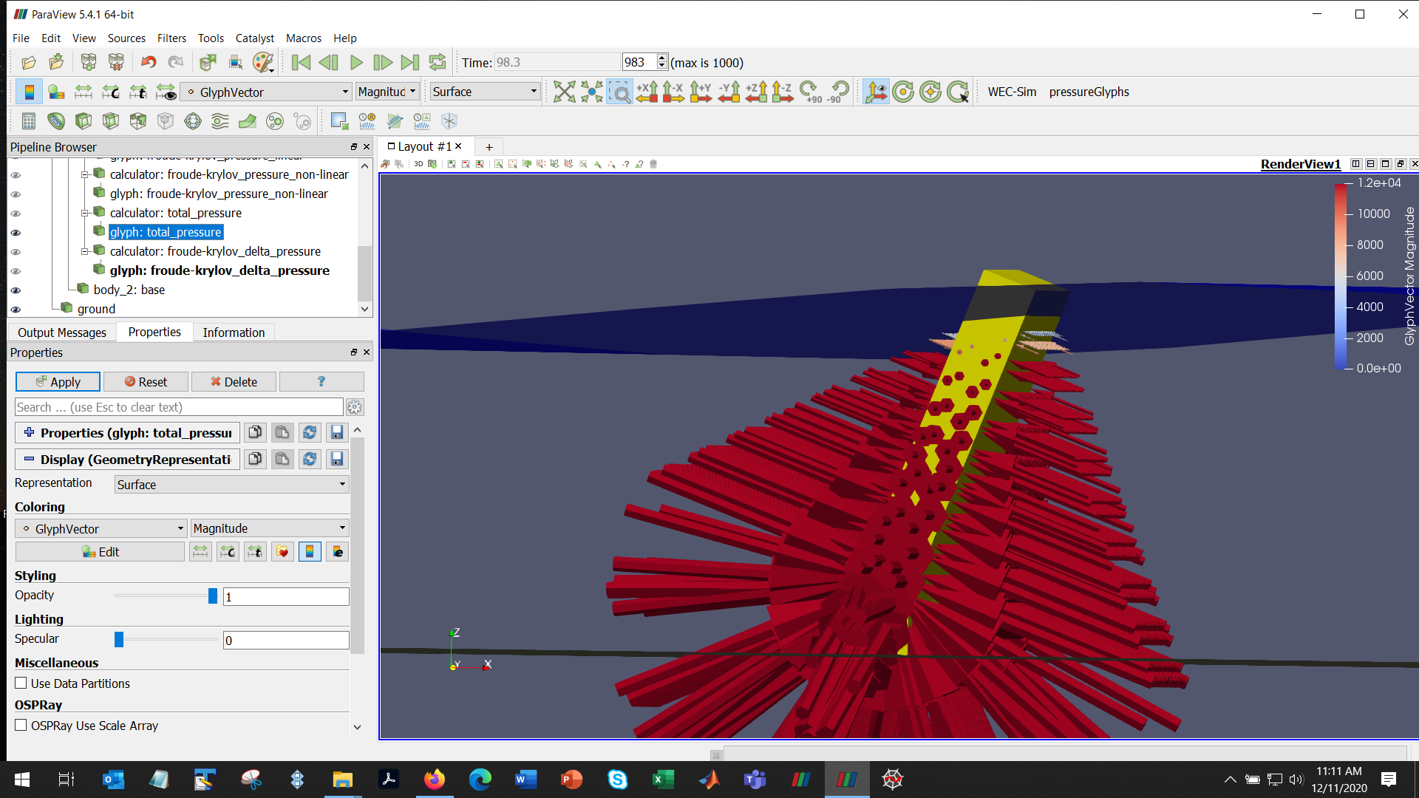Screen dimensions: 1419x798
Task: Switch to the Information tab
Action: coord(234,332)
